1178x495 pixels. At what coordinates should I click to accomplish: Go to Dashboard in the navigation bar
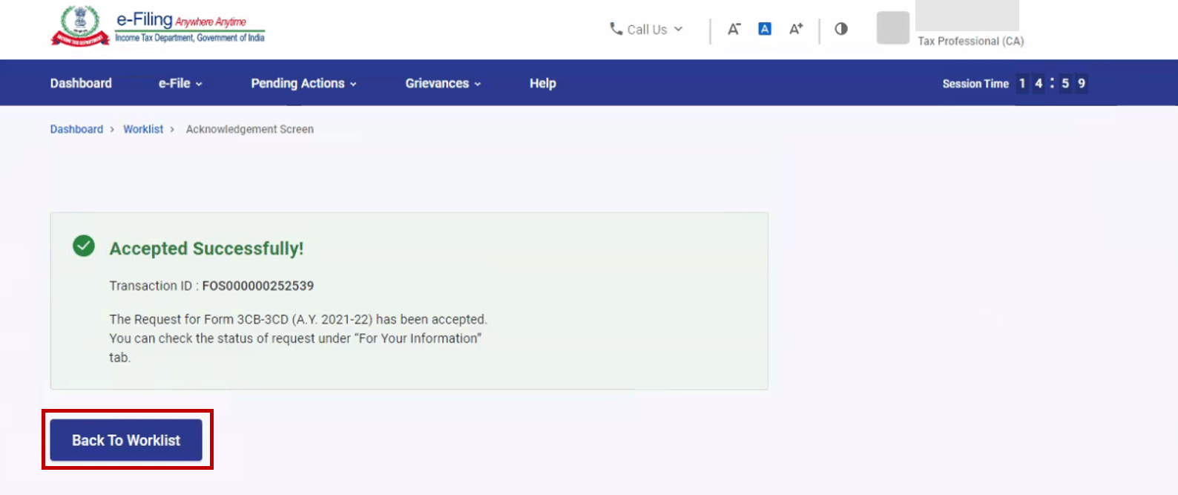81,83
